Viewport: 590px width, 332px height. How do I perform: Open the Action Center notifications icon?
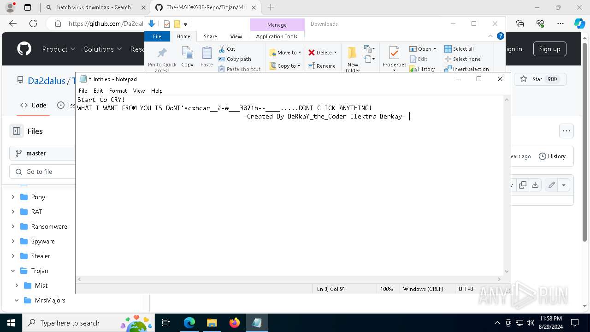tap(575, 323)
